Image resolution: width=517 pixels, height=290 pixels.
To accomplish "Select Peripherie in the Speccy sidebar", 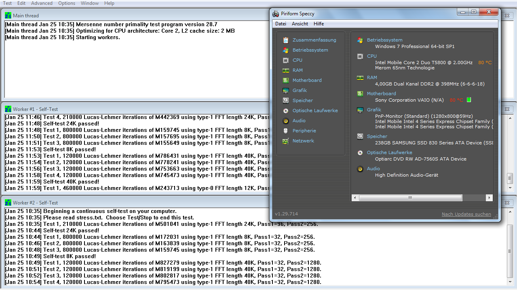I will click(304, 131).
